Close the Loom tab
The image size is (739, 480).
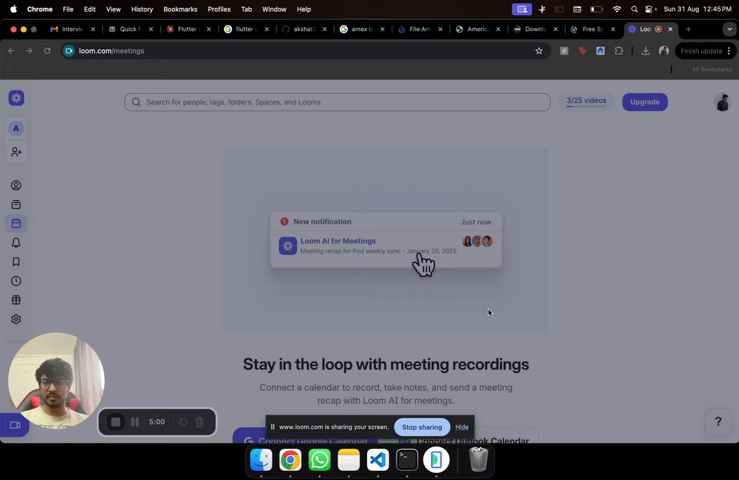(670, 29)
